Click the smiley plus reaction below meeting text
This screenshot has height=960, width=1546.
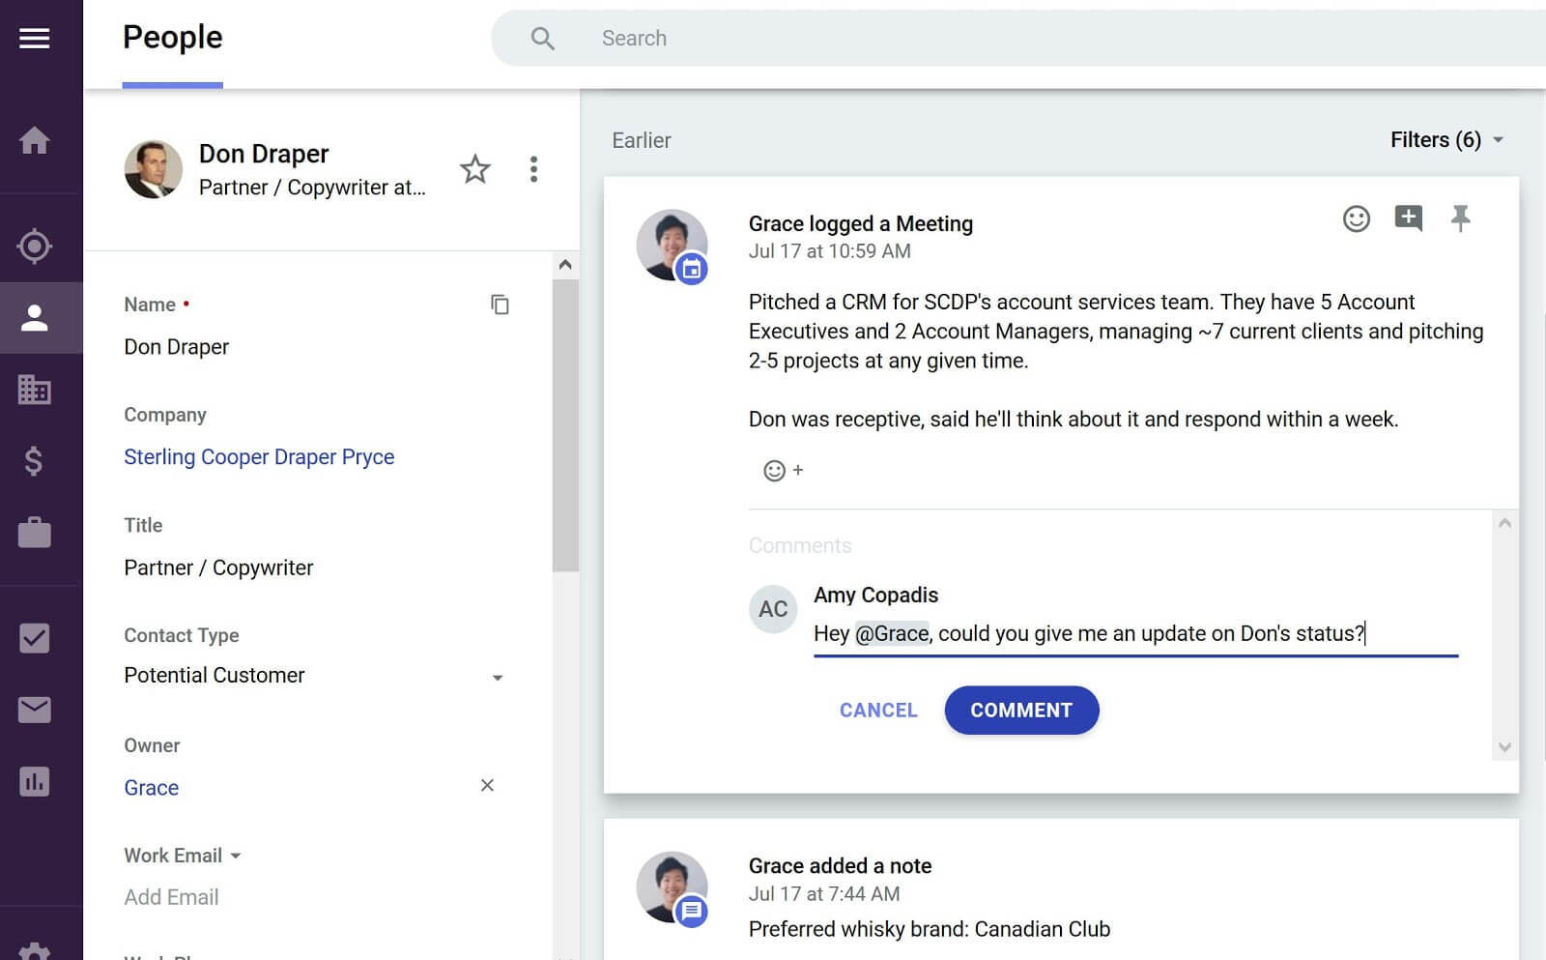pos(784,471)
